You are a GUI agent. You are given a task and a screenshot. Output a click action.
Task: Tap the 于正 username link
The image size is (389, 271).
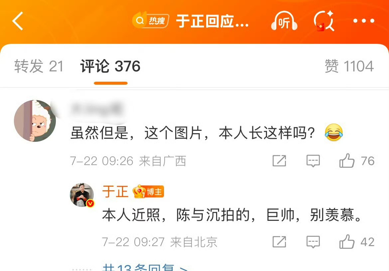point(115,192)
